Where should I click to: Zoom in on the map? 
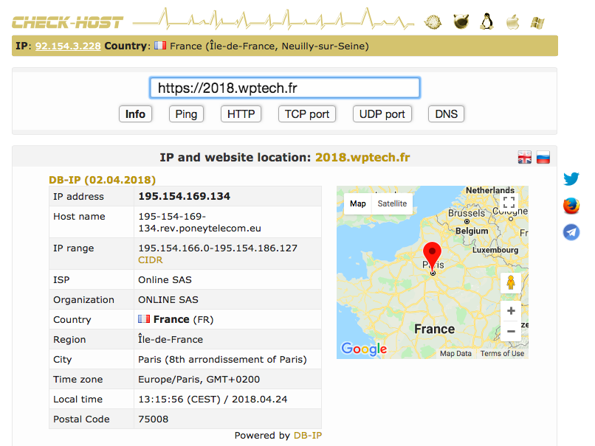click(511, 310)
